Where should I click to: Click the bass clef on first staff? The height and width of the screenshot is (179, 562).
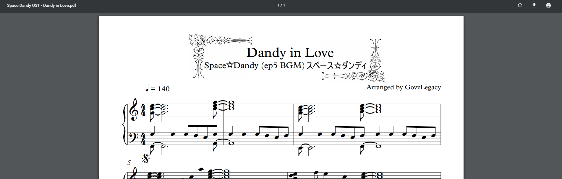134,137
